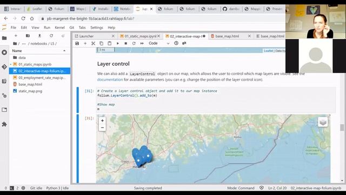
Task: Click browser back arrow
Action: pos(6,18)
